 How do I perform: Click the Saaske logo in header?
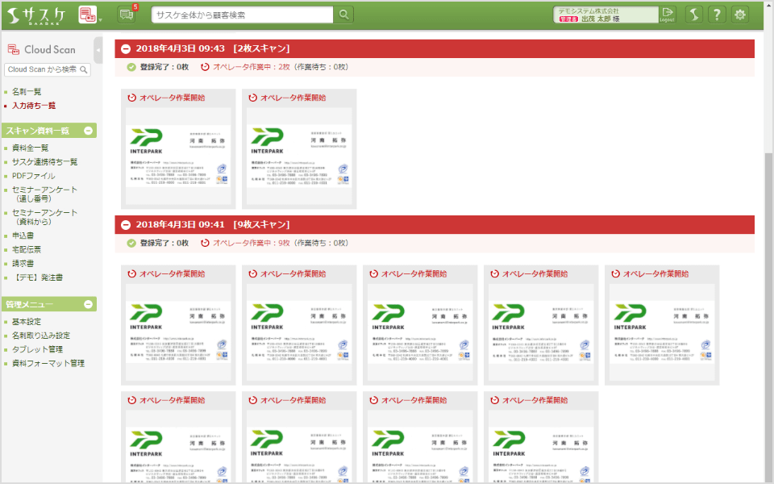36,15
